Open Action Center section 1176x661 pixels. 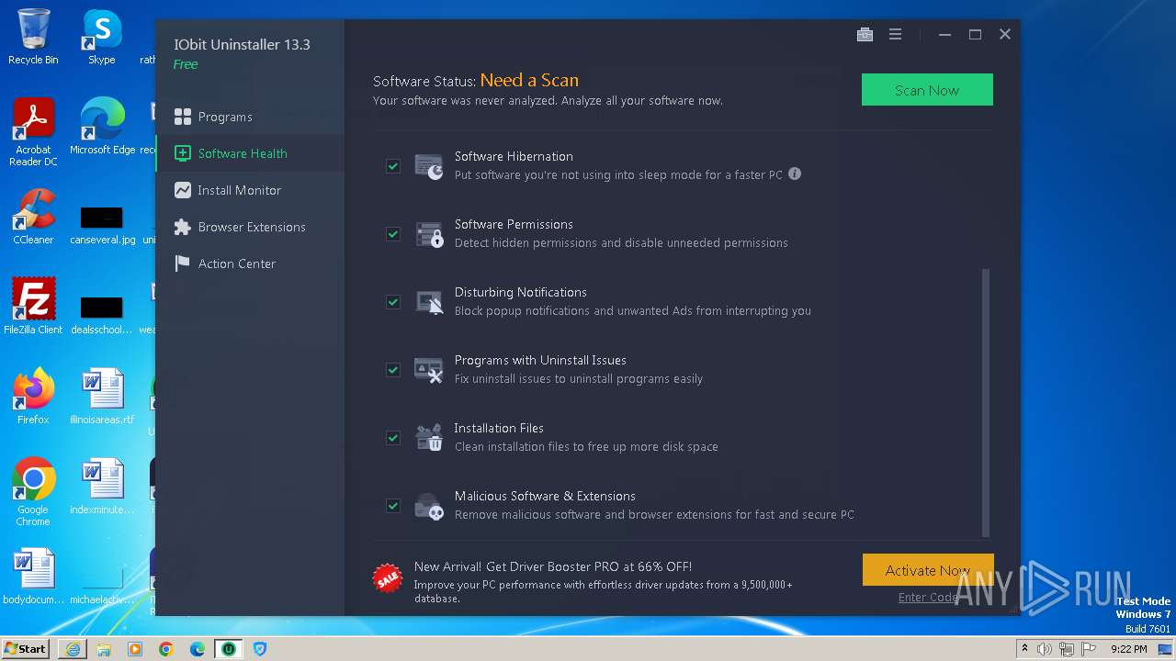click(250, 263)
